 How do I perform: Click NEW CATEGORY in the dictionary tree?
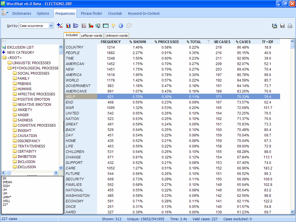click(x=21, y=53)
